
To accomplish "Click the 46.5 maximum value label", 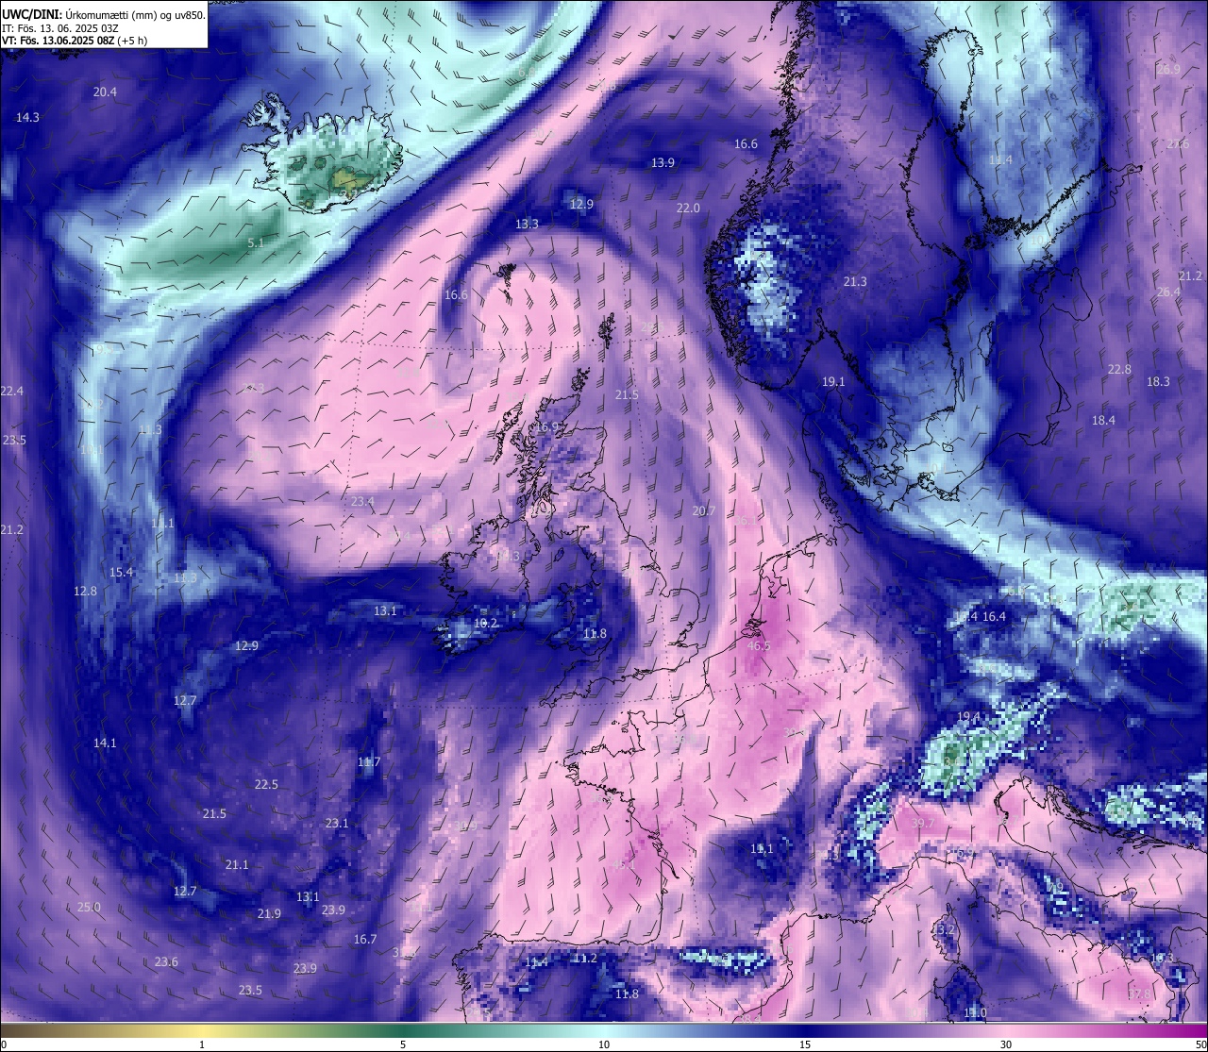I will [x=759, y=646].
